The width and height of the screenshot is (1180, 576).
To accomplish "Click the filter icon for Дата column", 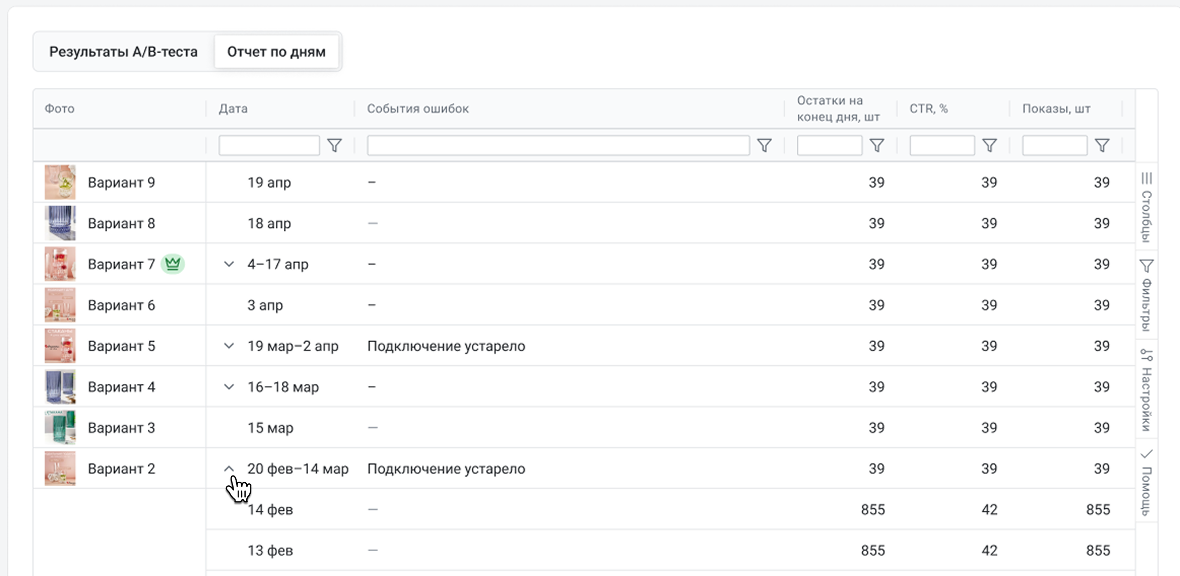I will (x=334, y=146).
